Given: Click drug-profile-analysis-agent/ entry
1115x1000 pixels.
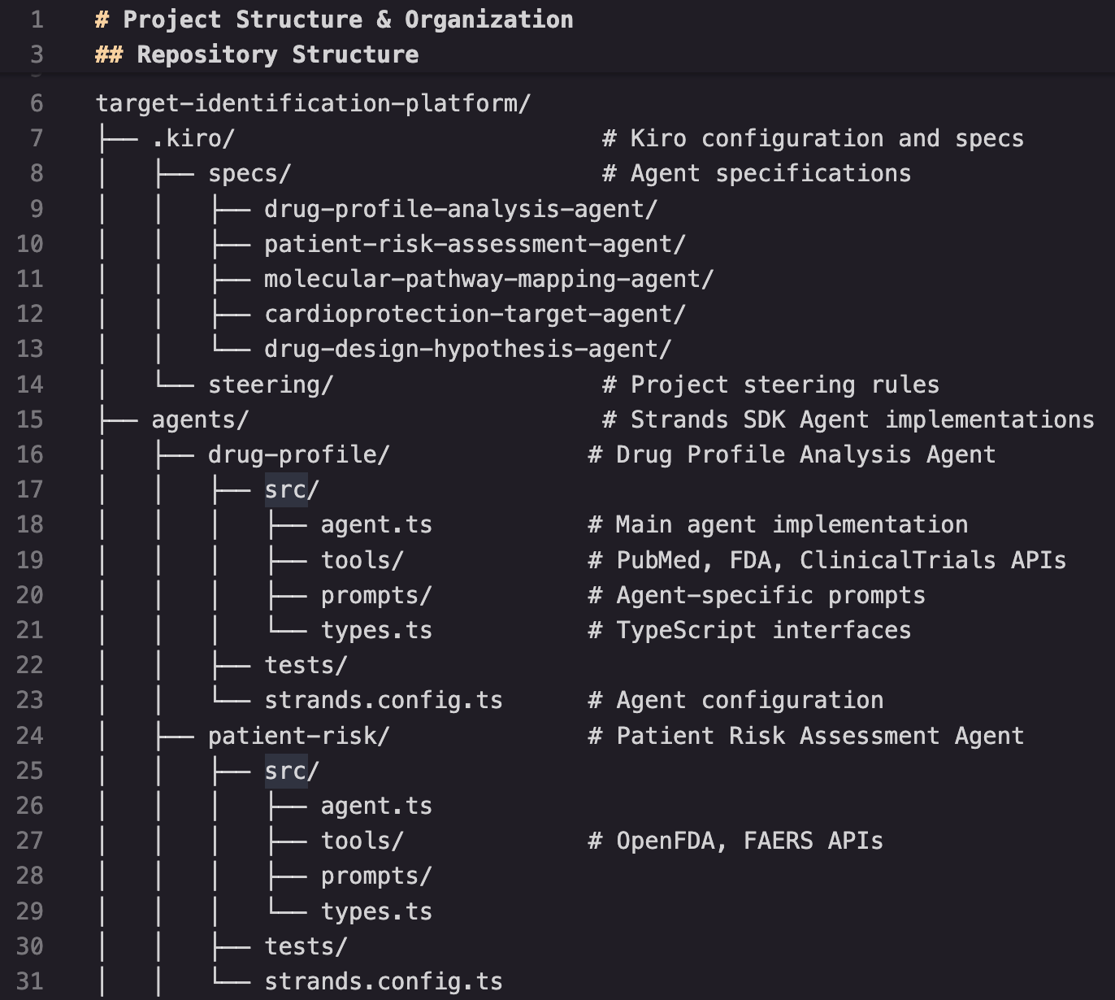Looking at the screenshot, I should click(x=460, y=209).
